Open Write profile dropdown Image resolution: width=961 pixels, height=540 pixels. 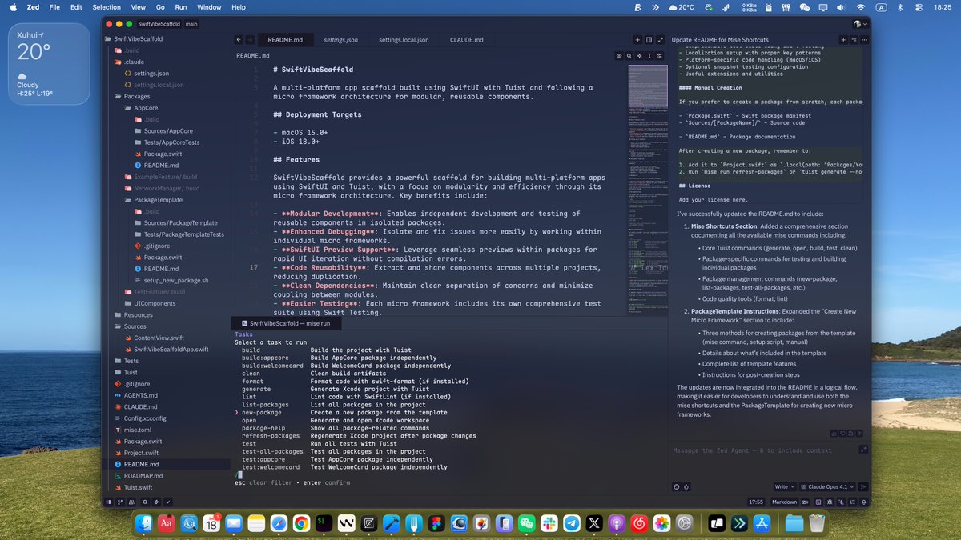(784, 486)
